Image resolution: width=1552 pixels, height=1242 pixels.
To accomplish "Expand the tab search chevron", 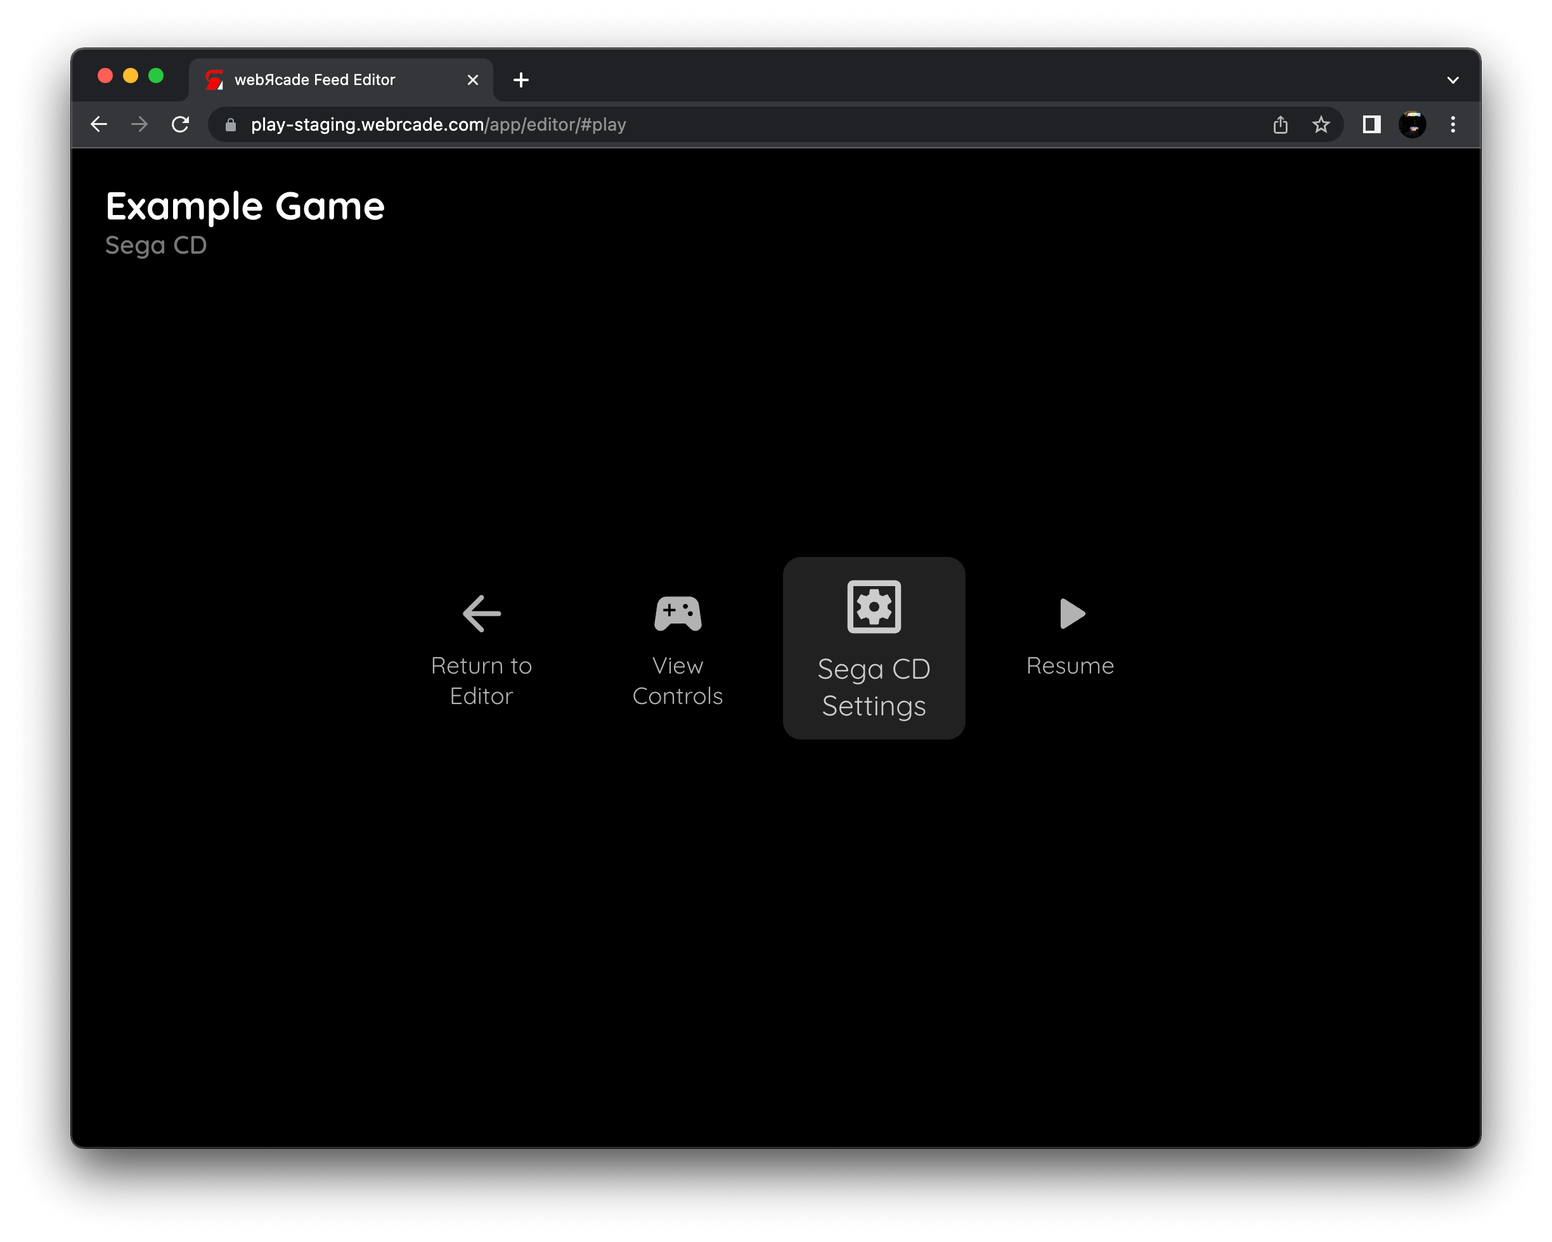I will pyautogui.click(x=1452, y=80).
